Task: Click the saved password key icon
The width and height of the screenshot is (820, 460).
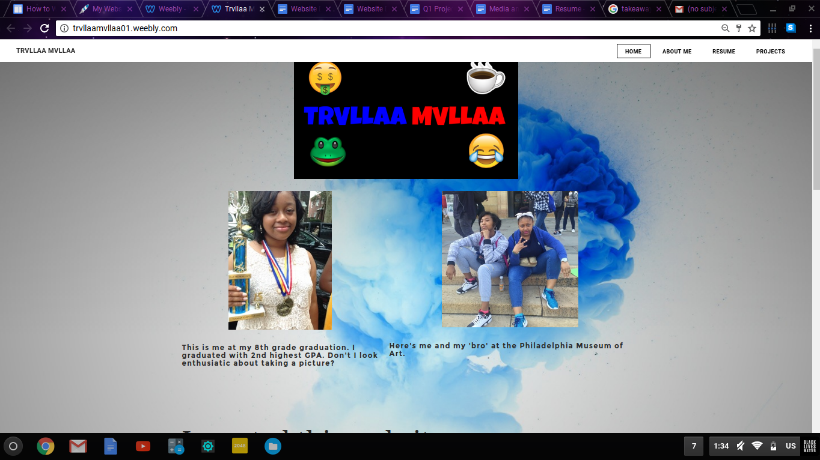Action: 739,28
